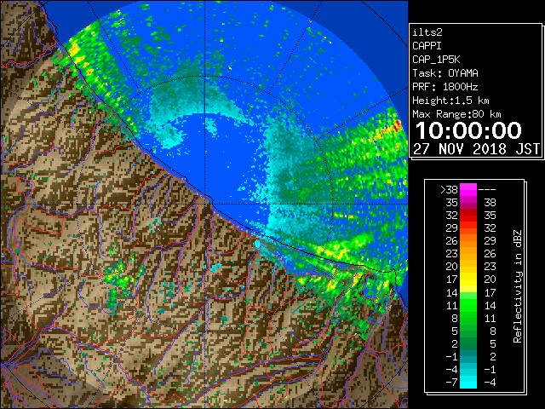Pick the yellow 17 to 20 color band
This screenshot has height=409, width=545.
(468, 279)
